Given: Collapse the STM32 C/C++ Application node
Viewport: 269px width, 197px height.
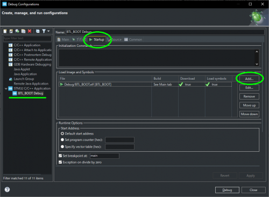Looking at the screenshot, I should coord(6,89).
